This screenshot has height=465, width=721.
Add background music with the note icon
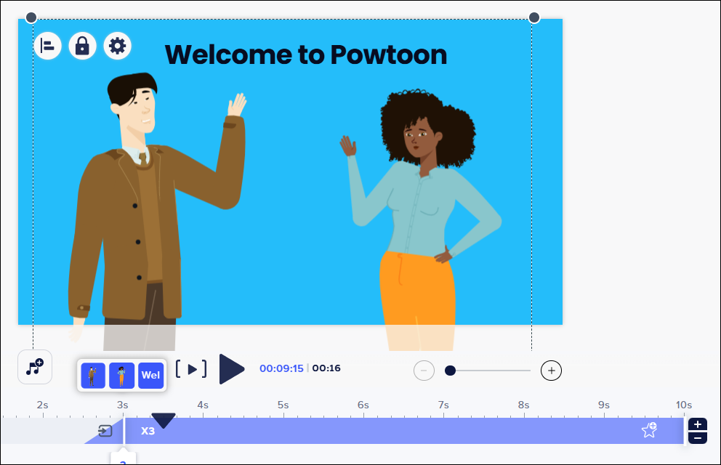pos(35,367)
